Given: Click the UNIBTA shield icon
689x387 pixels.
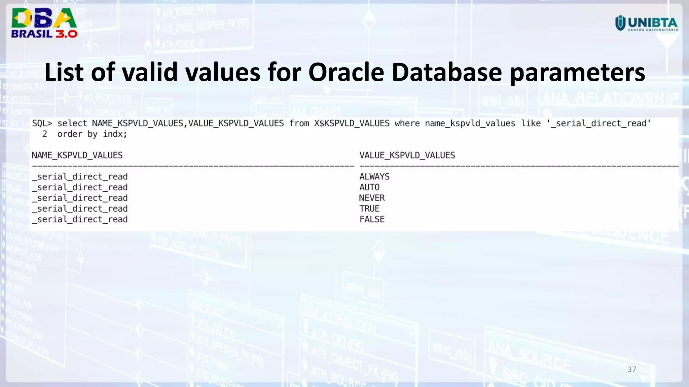Looking at the screenshot, I should pos(620,23).
